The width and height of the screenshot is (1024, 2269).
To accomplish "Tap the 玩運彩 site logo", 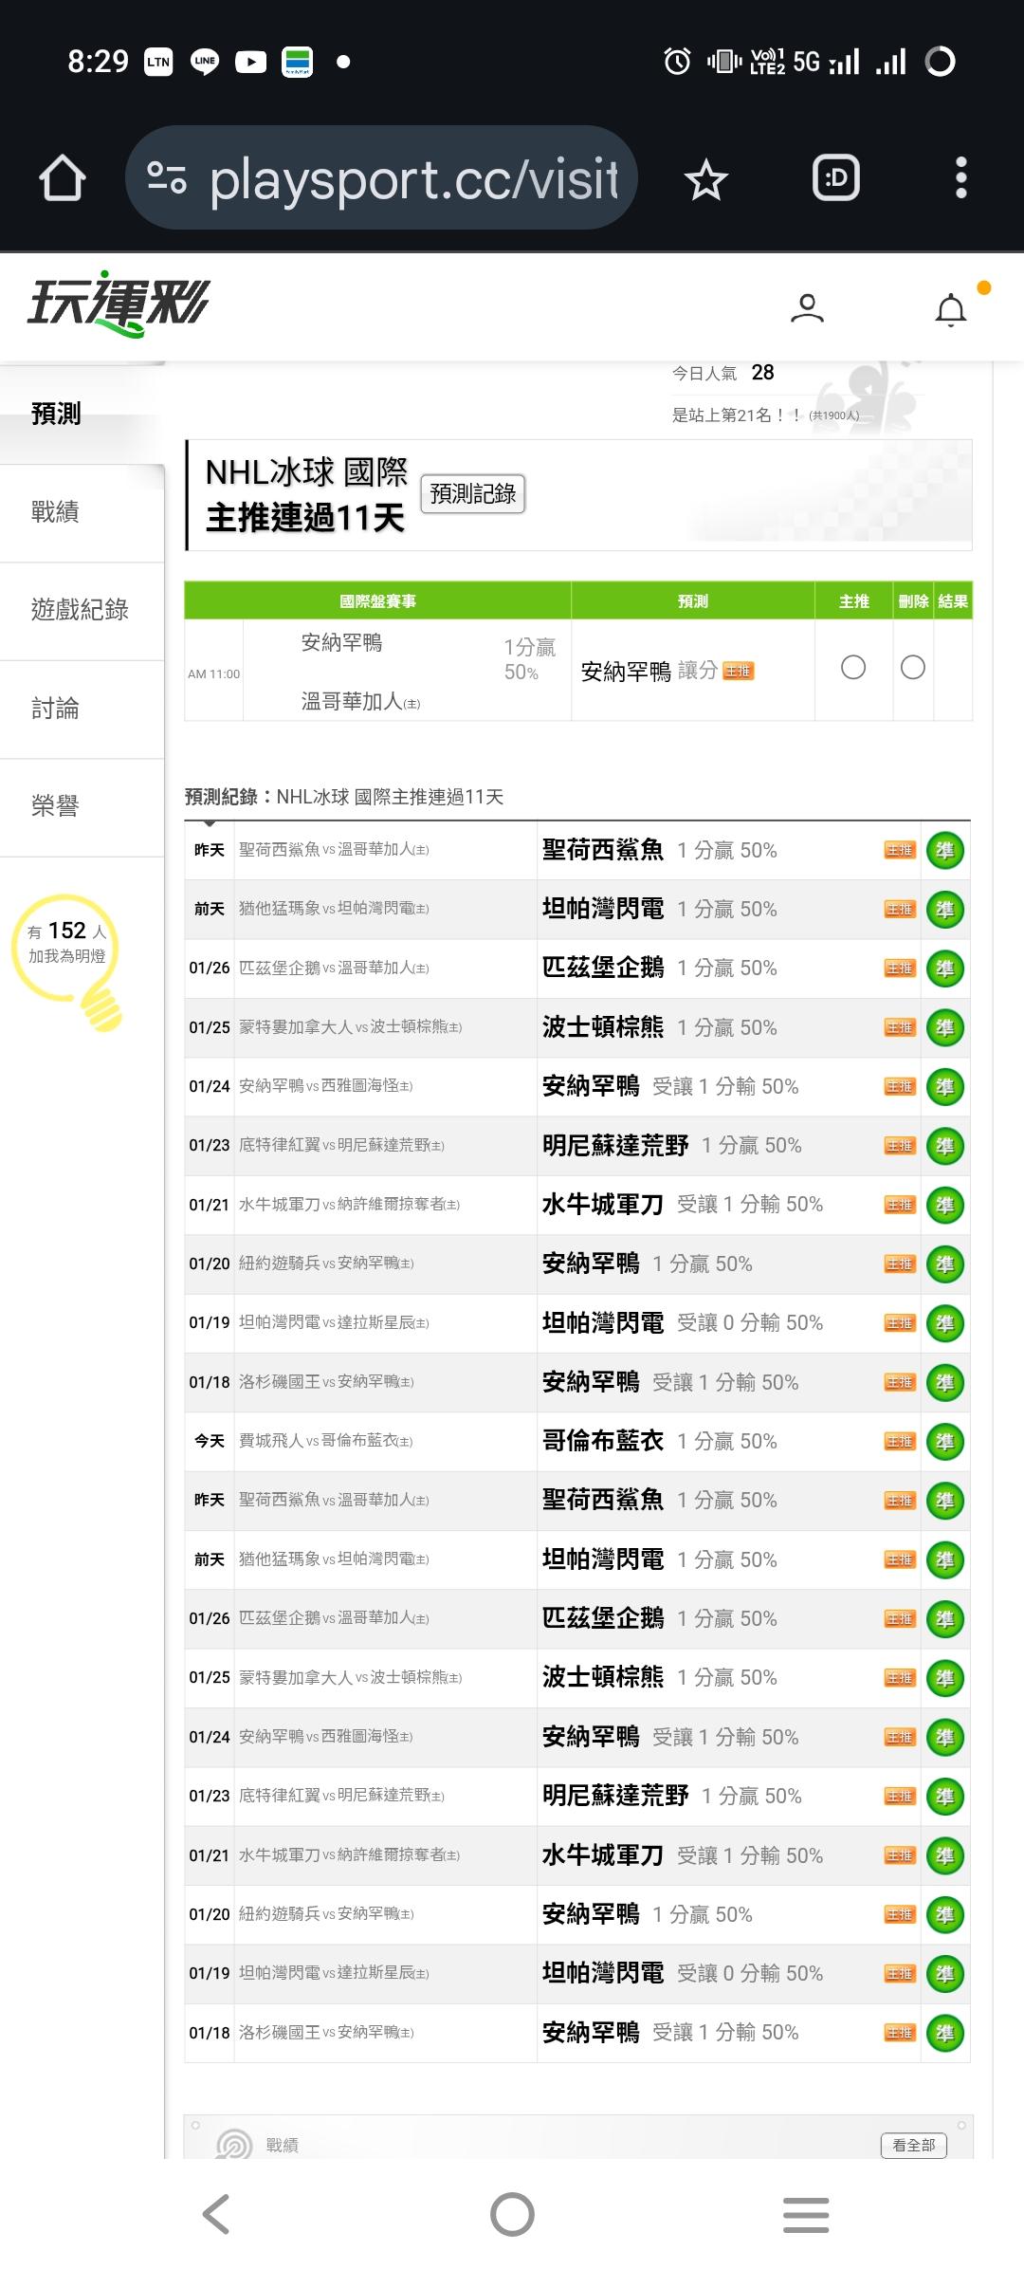I will 119,305.
